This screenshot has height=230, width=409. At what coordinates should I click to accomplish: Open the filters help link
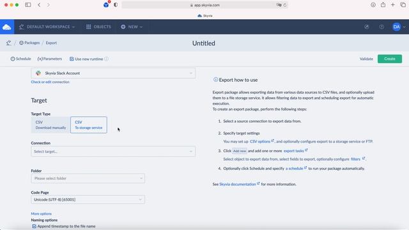[358, 159]
